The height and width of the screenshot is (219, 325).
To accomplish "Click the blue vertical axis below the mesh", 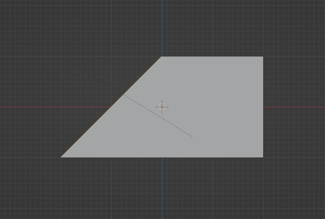I will tap(162, 189).
